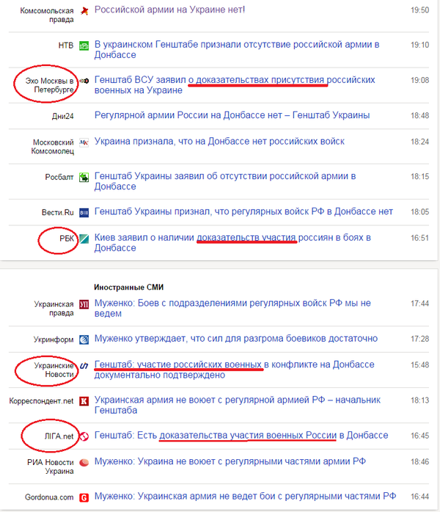Click source name 'Укринформ'

tap(54, 340)
